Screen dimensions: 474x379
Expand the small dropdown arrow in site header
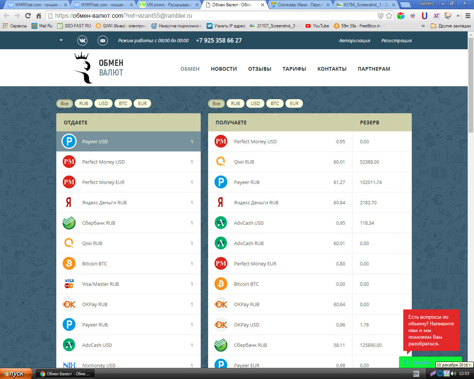click(x=61, y=40)
